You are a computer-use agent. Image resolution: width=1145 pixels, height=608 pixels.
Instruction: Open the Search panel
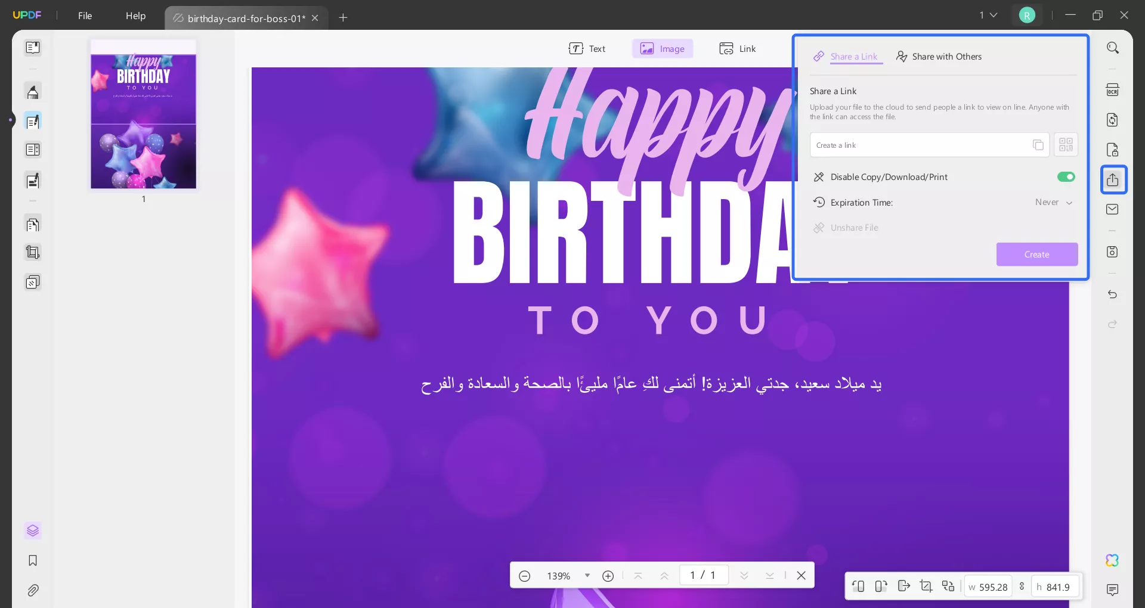(x=1113, y=48)
